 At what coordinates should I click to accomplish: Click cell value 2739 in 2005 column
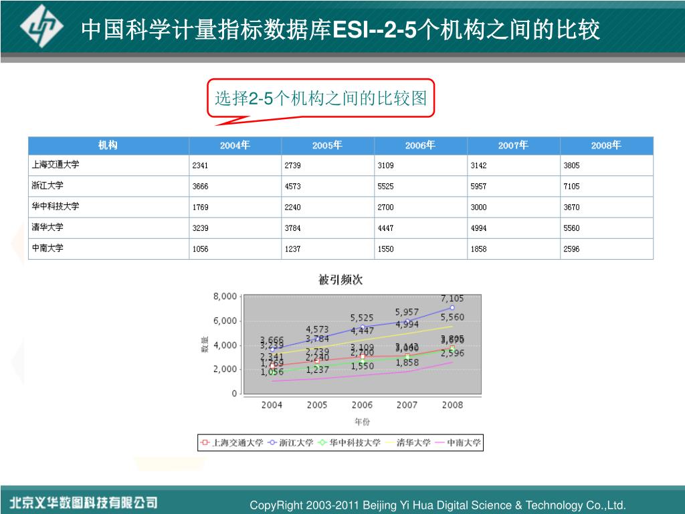pos(293,166)
